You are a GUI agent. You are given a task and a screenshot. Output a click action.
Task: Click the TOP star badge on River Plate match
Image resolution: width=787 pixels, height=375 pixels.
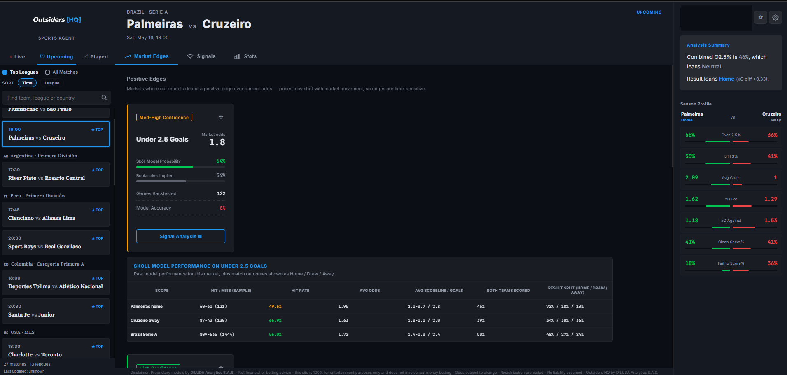[x=98, y=170]
